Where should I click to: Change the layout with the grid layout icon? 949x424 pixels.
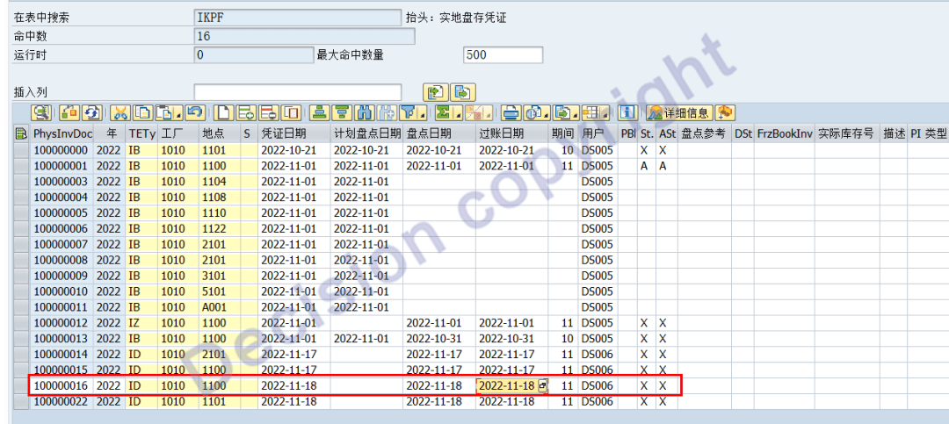[x=592, y=112]
